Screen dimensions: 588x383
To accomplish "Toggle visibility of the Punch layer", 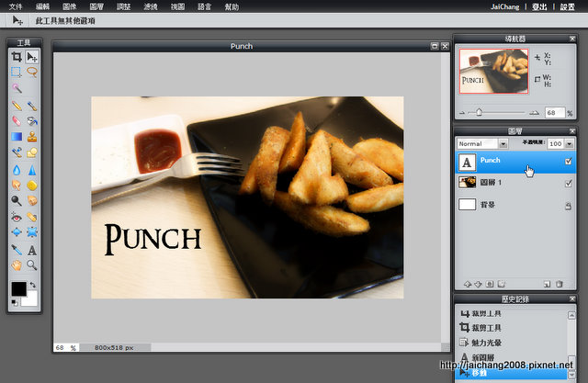I will pos(569,161).
